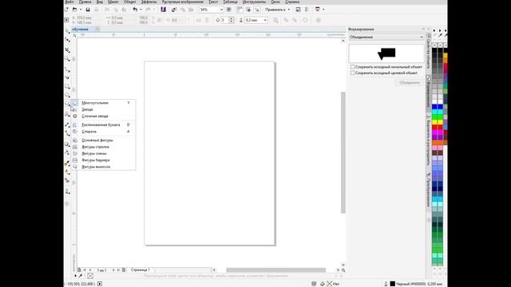511x287 pixels.
Task: Pick the red swatch in palette
Action: (434, 128)
